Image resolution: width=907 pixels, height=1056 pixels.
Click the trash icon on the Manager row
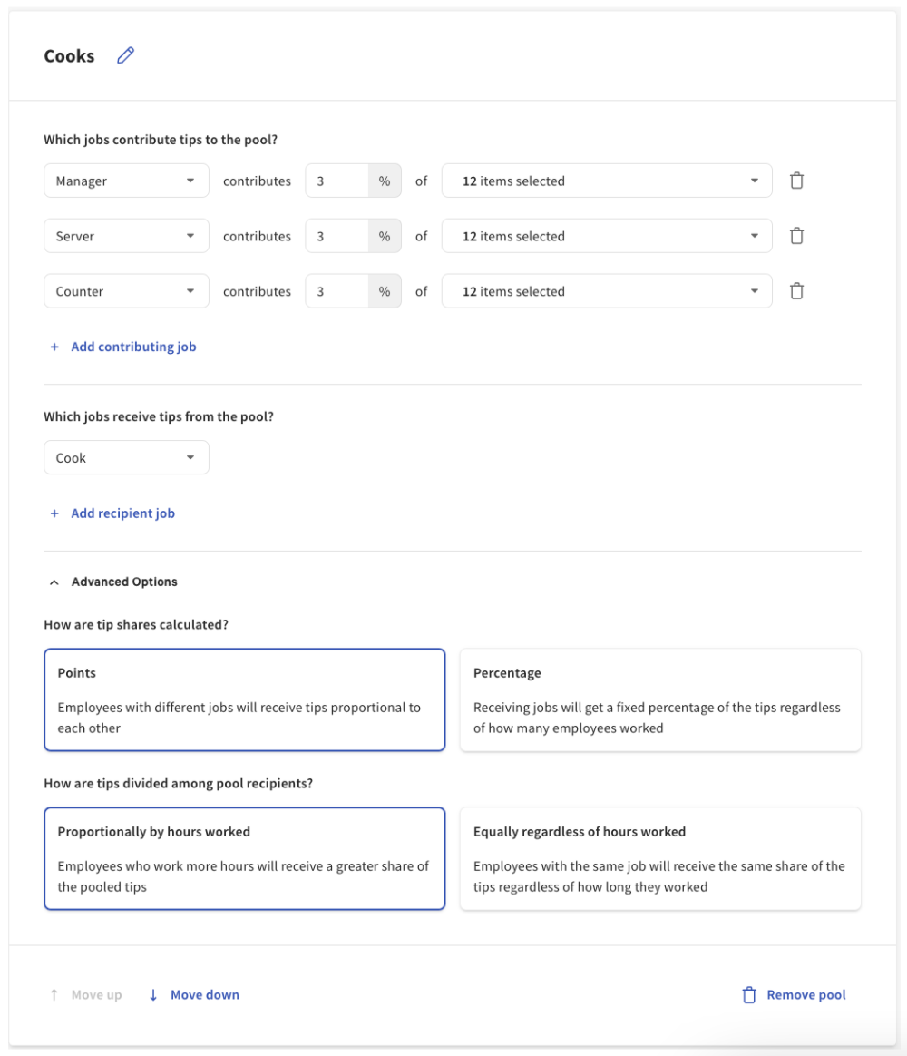pyautogui.click(x=796, y=181)
